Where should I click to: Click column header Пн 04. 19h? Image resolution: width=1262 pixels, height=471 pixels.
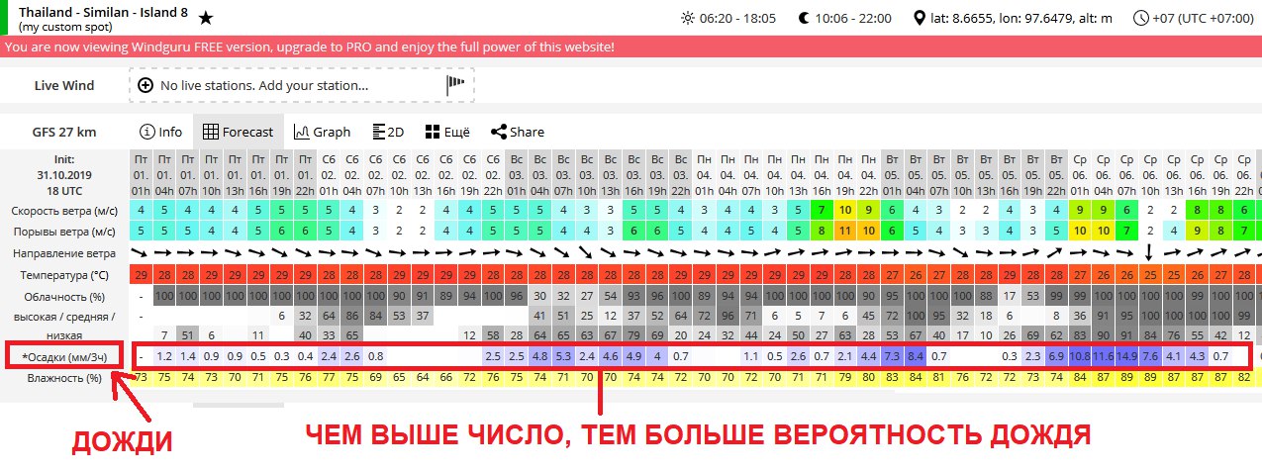click(x=845, y=173)
